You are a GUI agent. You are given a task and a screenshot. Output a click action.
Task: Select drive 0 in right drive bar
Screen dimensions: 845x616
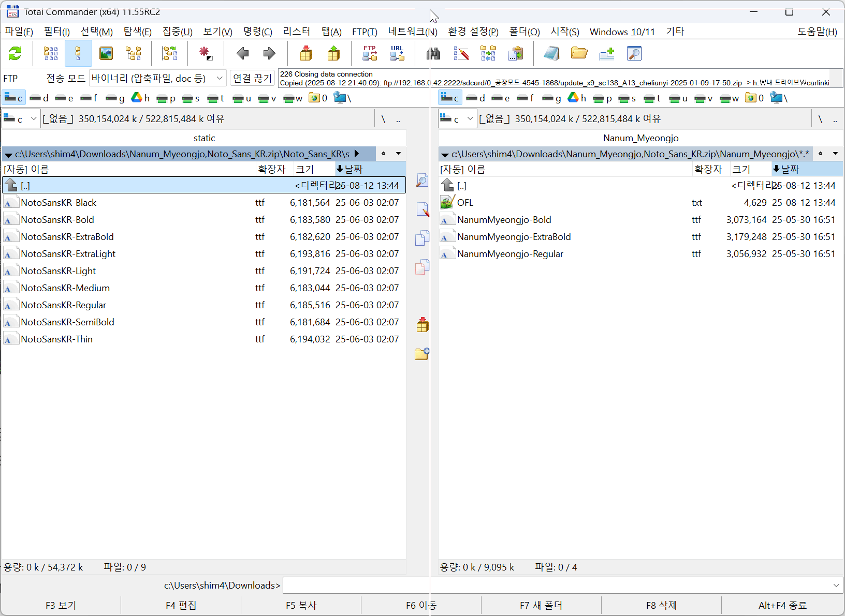point(754,98)
